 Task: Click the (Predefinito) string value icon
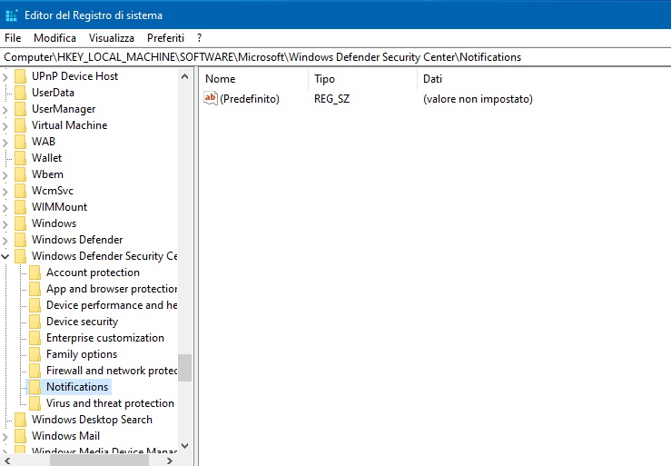211,98
